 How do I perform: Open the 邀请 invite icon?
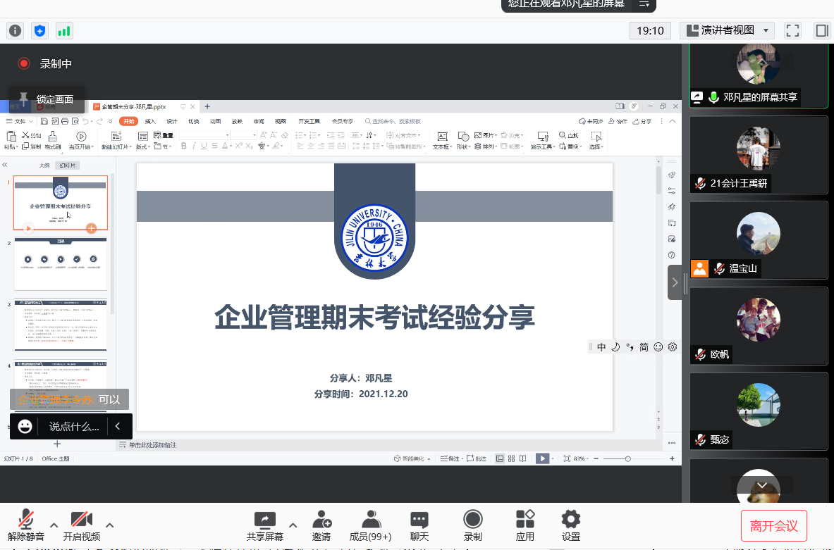pos(321,519)
